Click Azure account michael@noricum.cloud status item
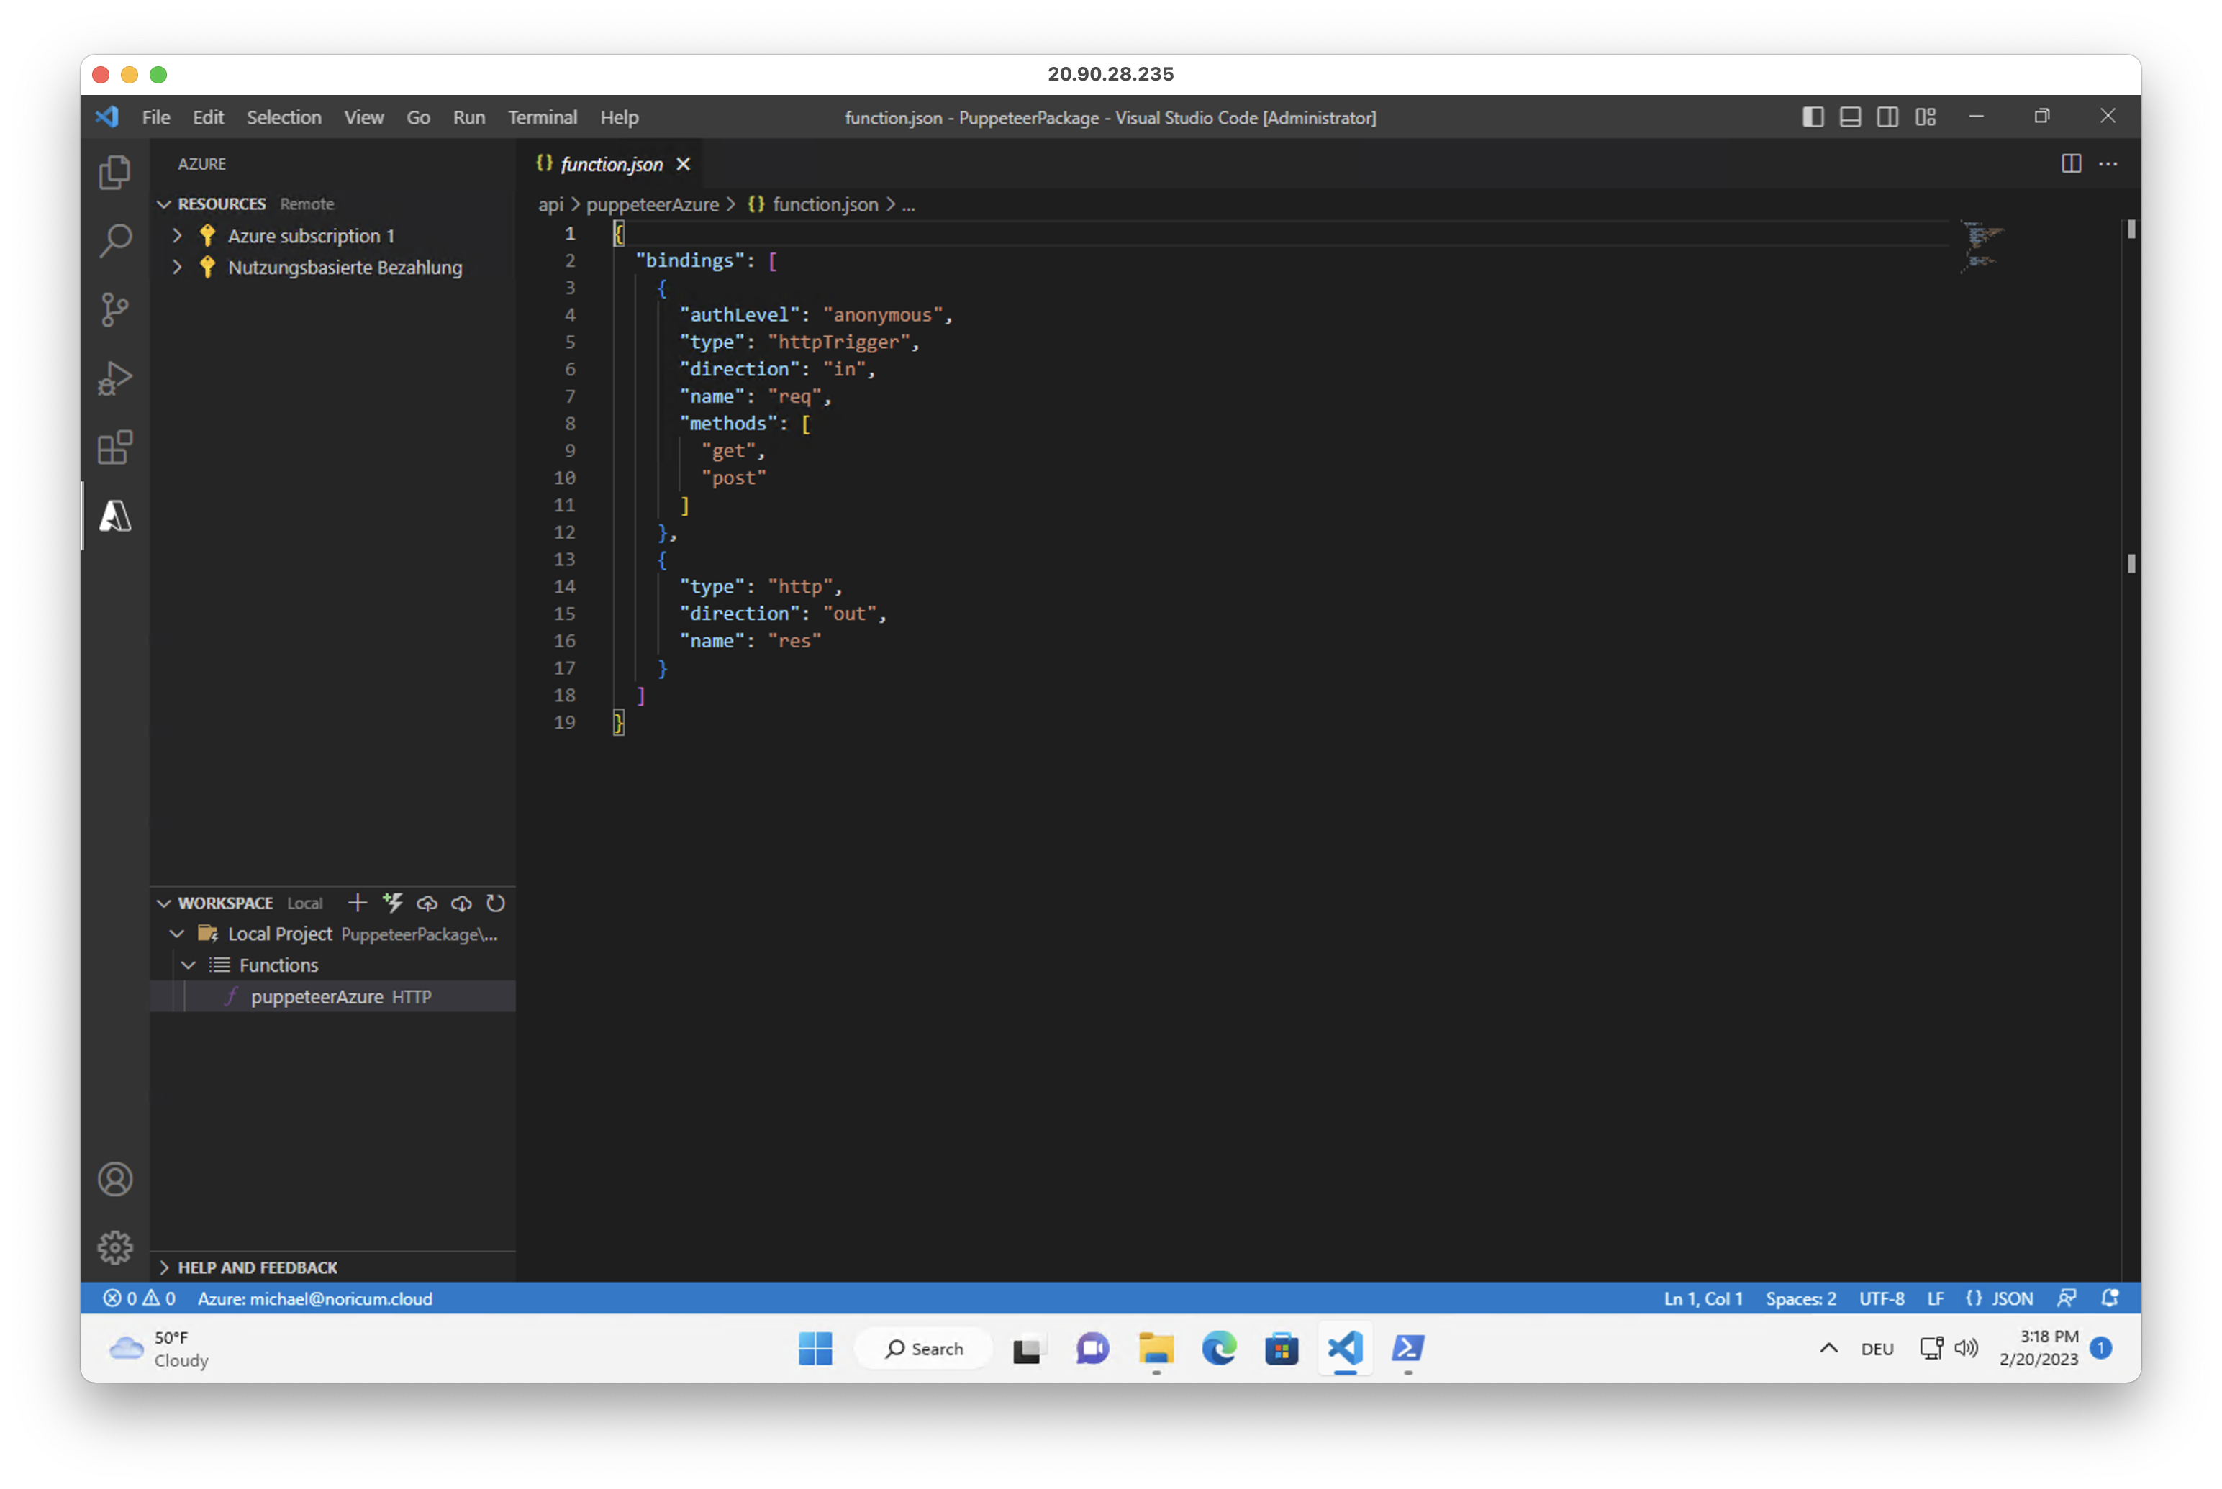This screenshot has width=2222, height=1489. tap(314, 1298)
